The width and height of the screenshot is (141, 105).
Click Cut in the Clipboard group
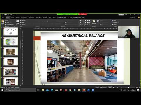coord(7,20)
